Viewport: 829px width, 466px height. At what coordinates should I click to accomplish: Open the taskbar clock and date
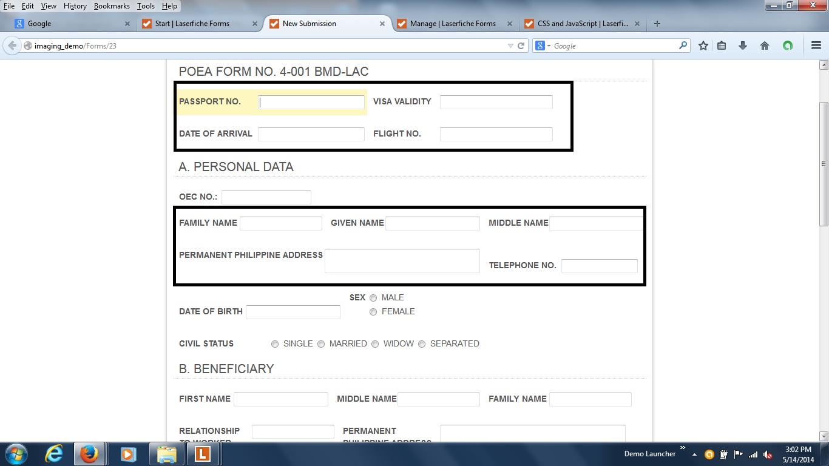pyautogui.click(x=798, y=454)
